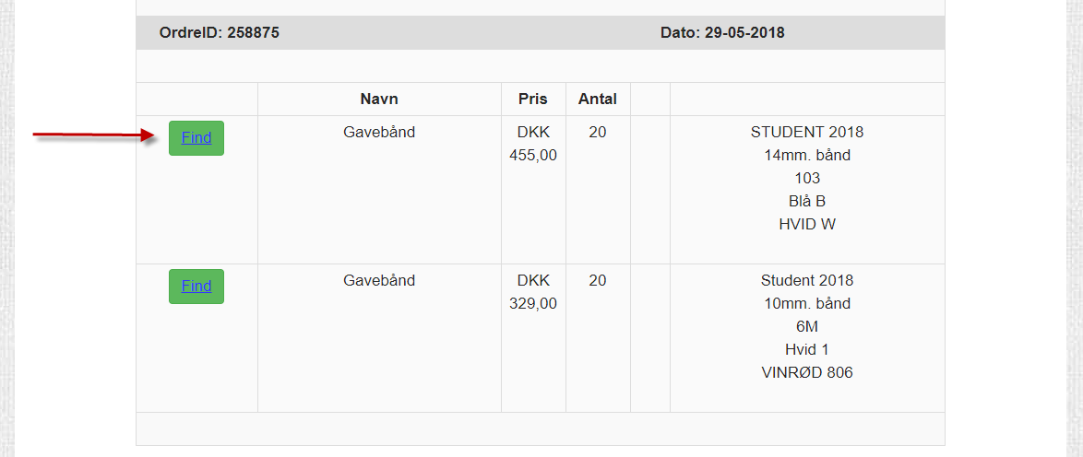
Task: Click the Navn column header
Action: click(x=379, y=100)
